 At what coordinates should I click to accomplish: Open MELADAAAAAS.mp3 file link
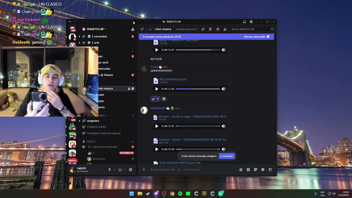173,79
